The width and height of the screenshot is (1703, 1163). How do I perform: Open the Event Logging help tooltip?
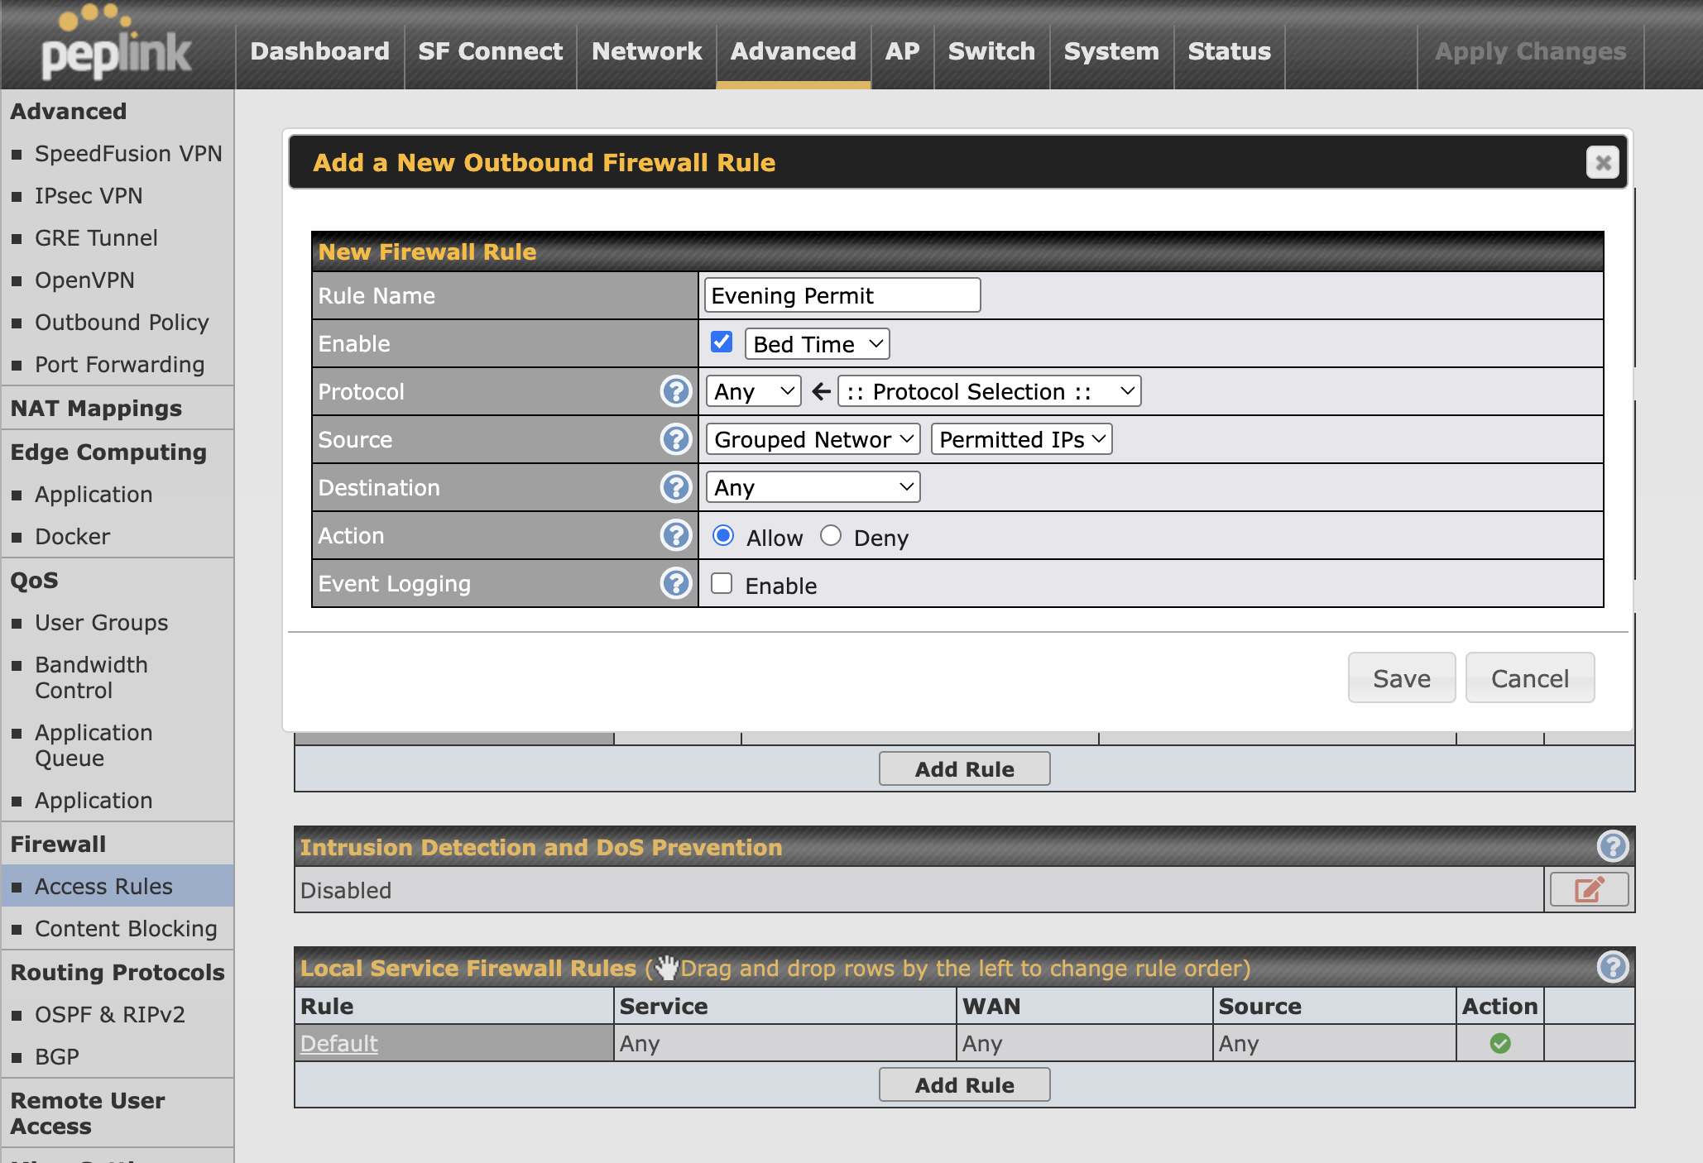pyautogui.click(x=676, y=583)
